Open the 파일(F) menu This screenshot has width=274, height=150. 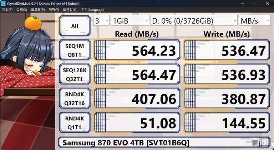tap(7, 10)
